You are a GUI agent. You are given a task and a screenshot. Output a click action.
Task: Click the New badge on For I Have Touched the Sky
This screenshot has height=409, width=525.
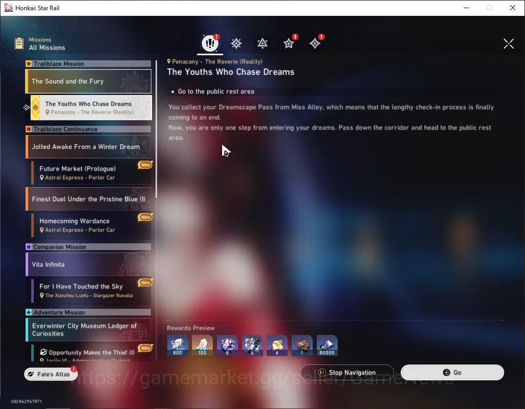coord(145,283)
